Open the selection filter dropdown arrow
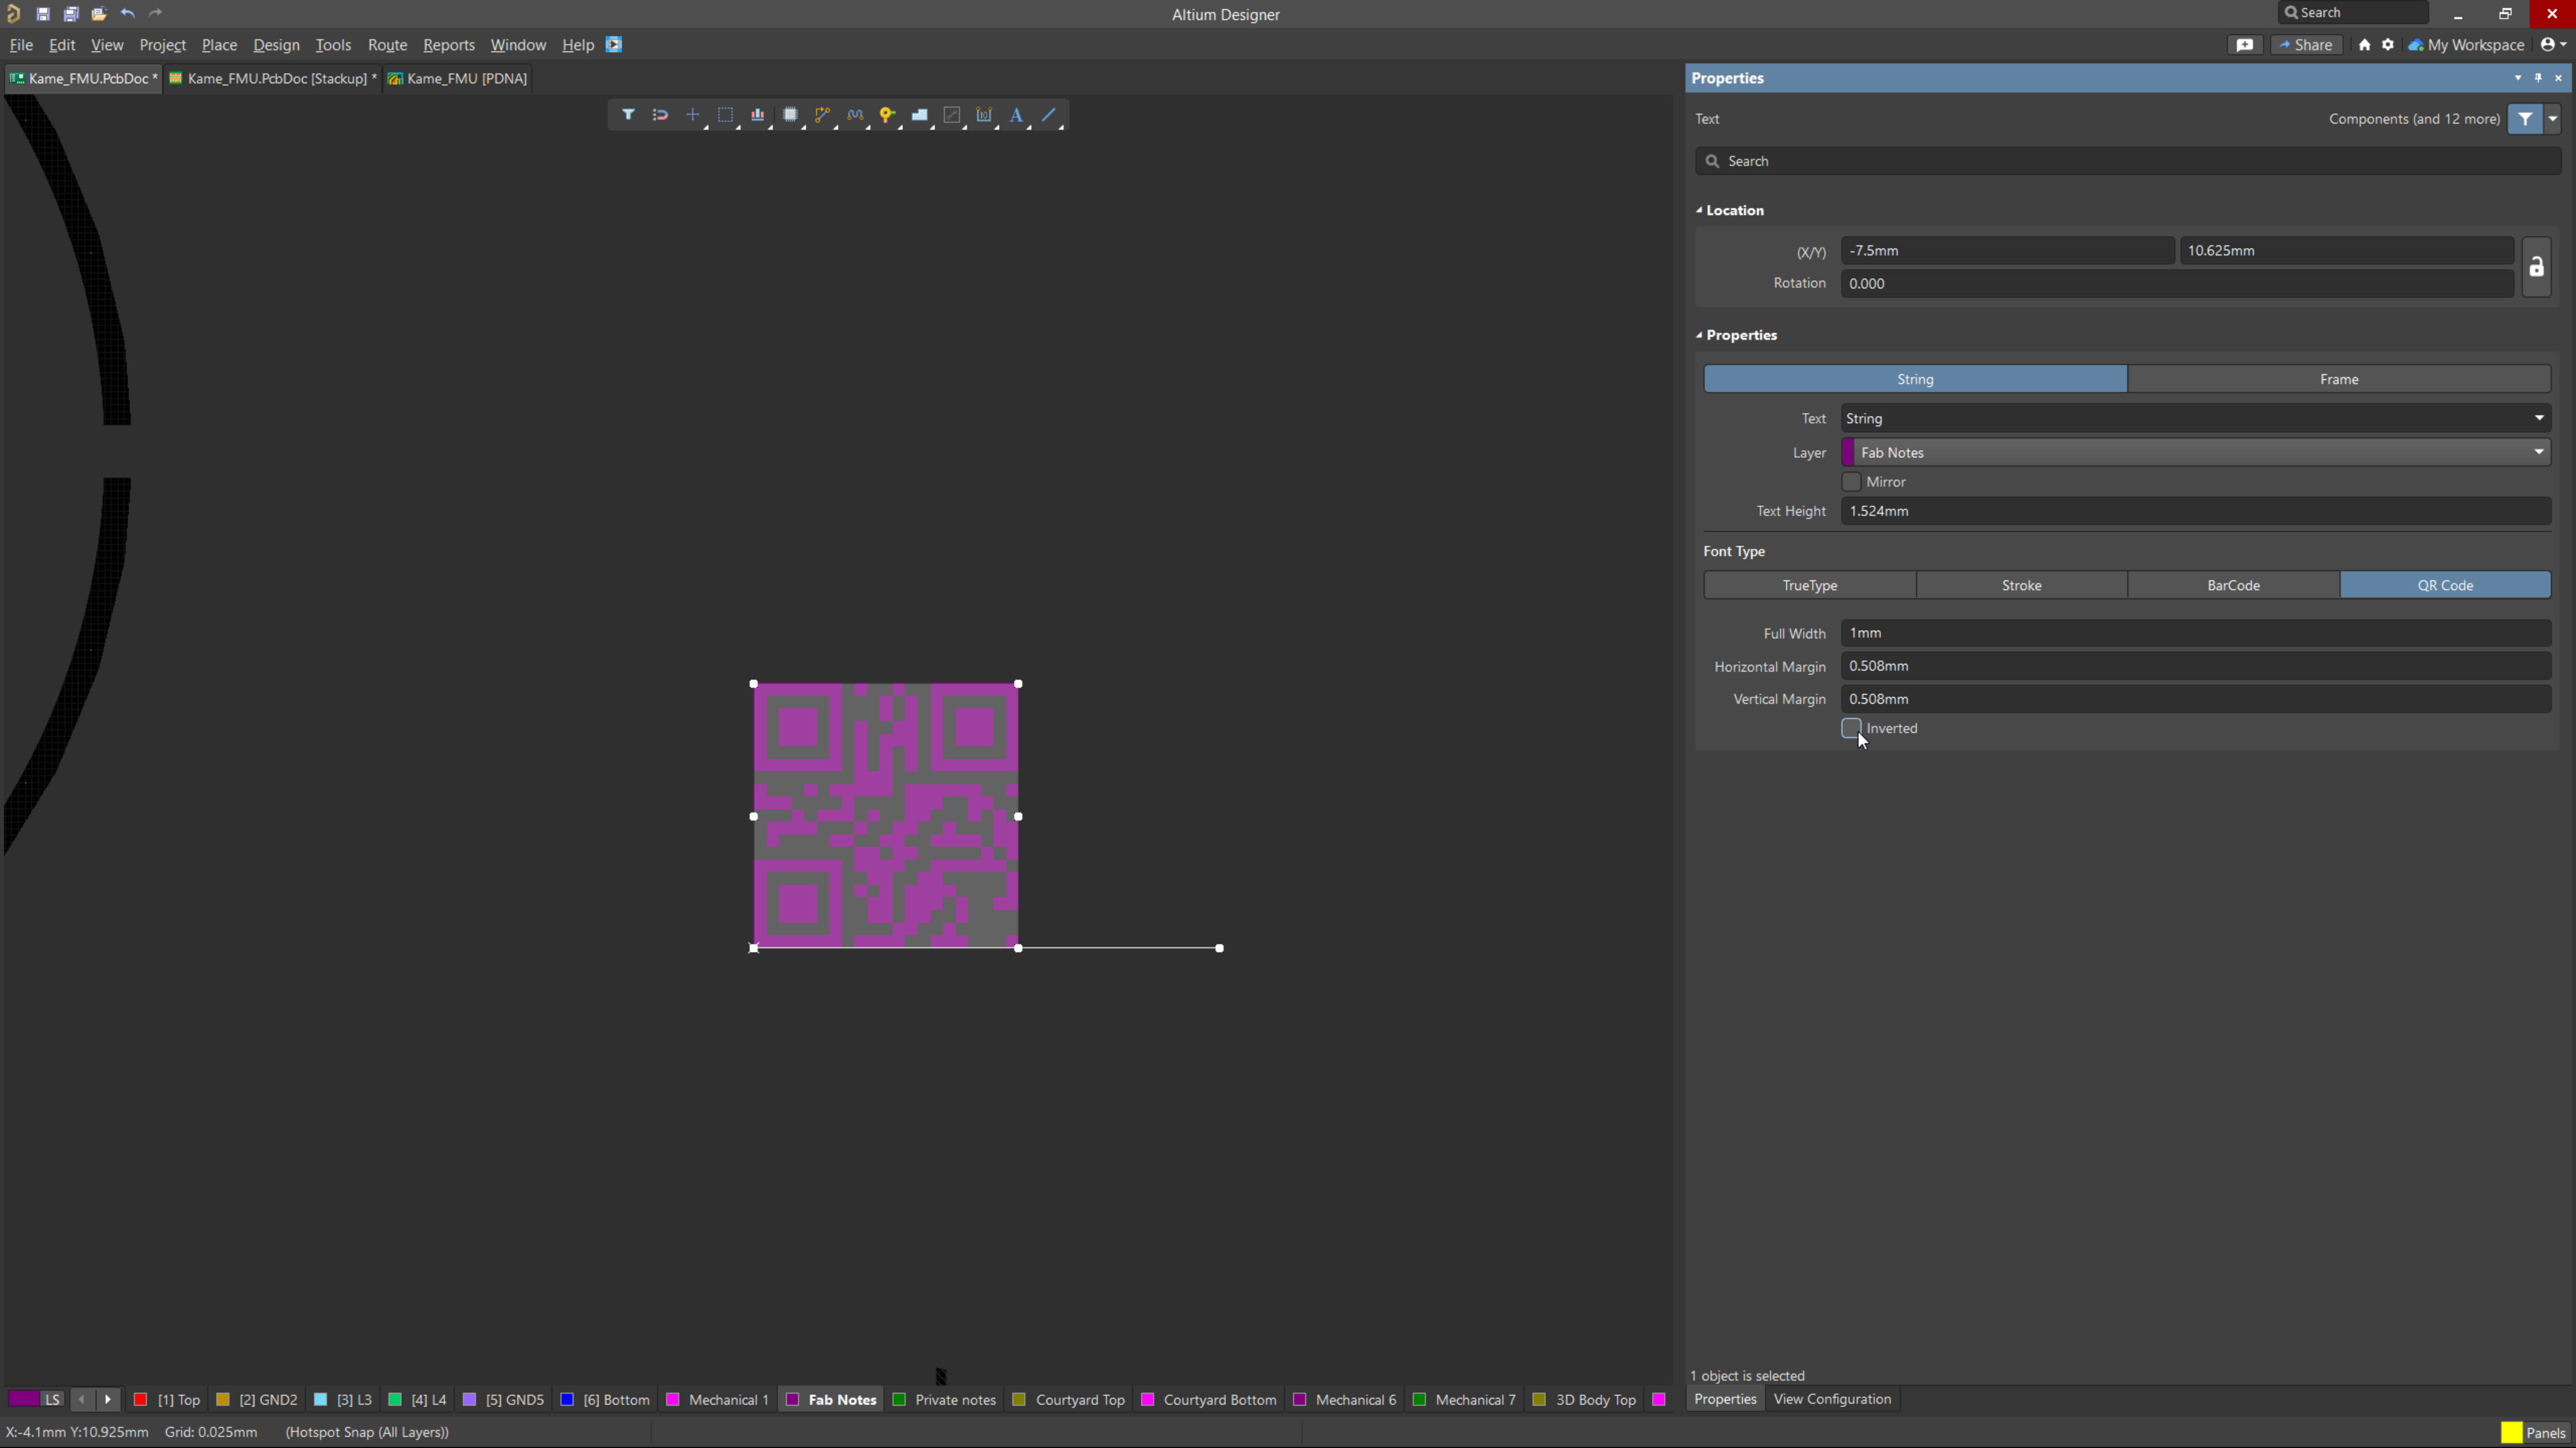Viewport: 2576px width, 1448px height. pos(2553,119)
